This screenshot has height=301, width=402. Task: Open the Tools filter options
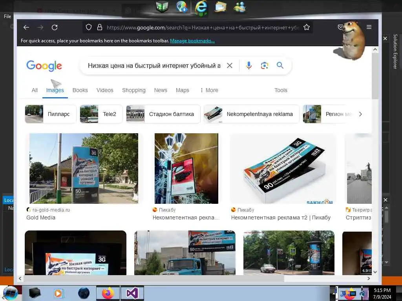(x=281, y=90)
